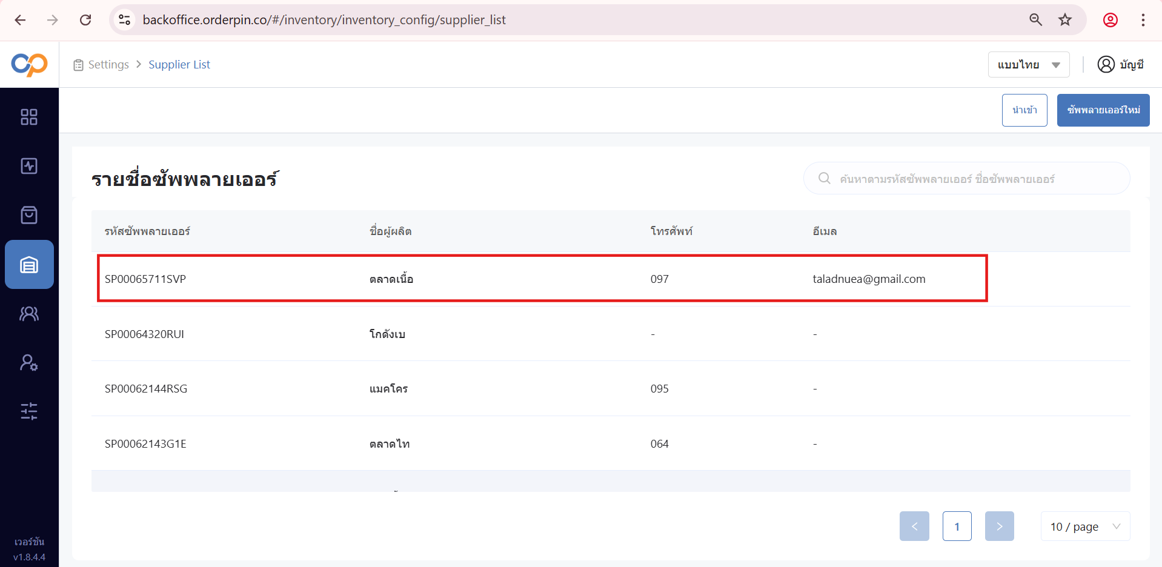This screenshot has width=1162, height=567.
Task: Reload the current page
Action: [85, 20]
